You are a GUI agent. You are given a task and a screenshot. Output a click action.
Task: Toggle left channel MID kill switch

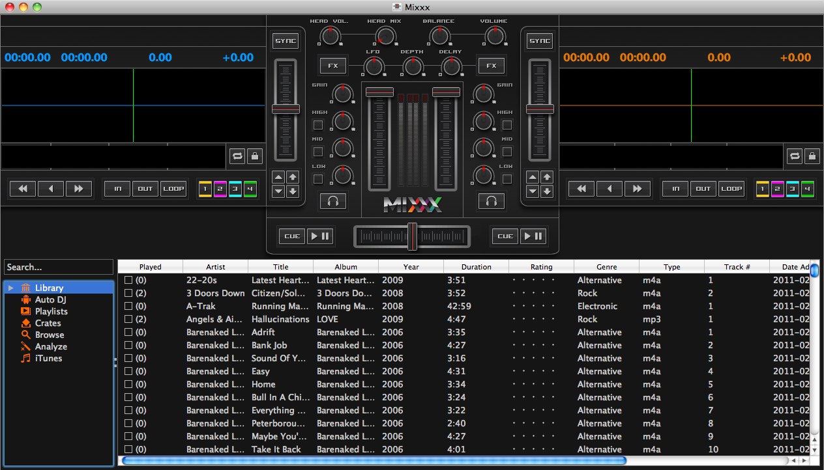(x=318, y=152)
